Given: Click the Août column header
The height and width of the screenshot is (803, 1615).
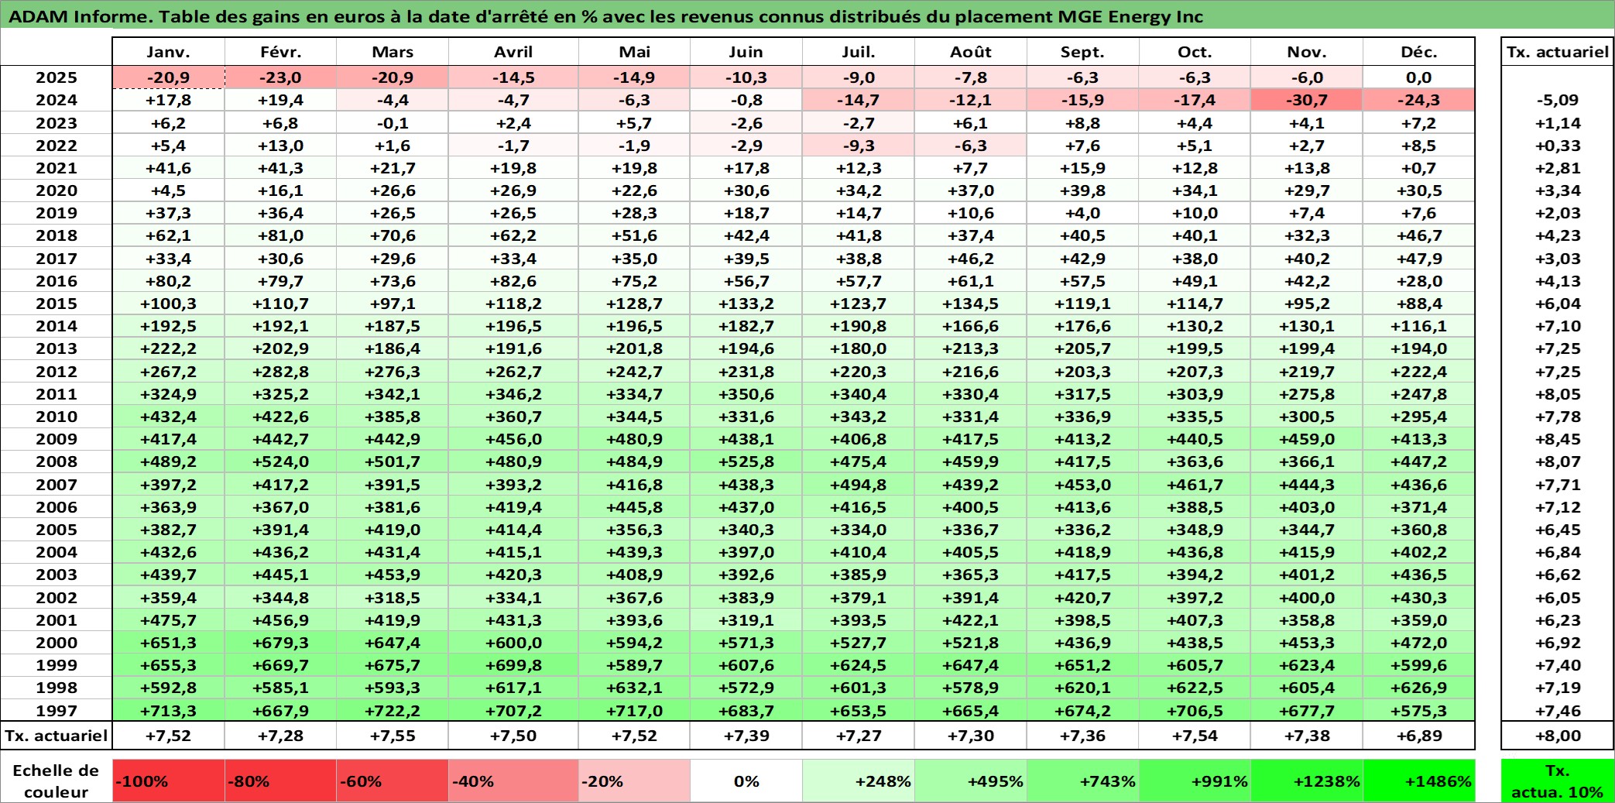Looking at the screenshot, I should (971, 52).
